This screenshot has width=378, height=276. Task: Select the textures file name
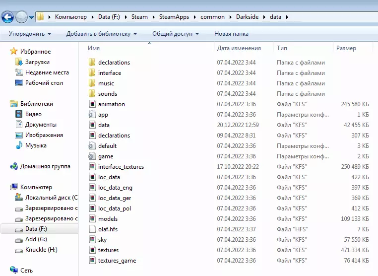tap(108, 250)
